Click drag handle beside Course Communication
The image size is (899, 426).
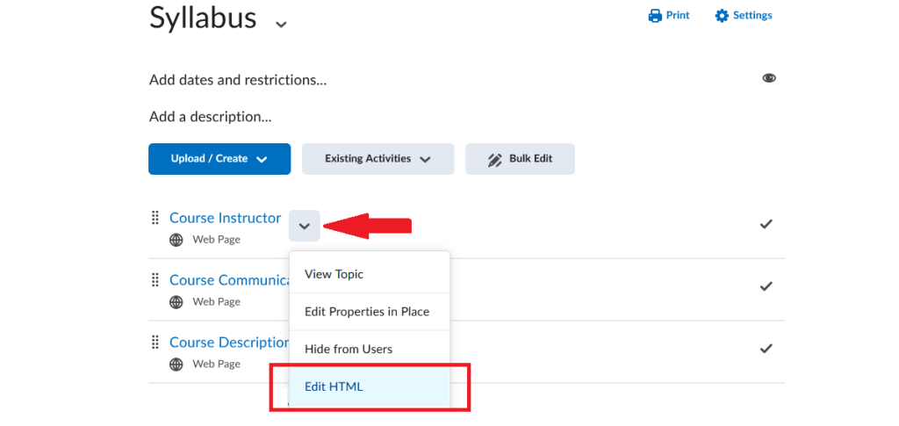155,280
